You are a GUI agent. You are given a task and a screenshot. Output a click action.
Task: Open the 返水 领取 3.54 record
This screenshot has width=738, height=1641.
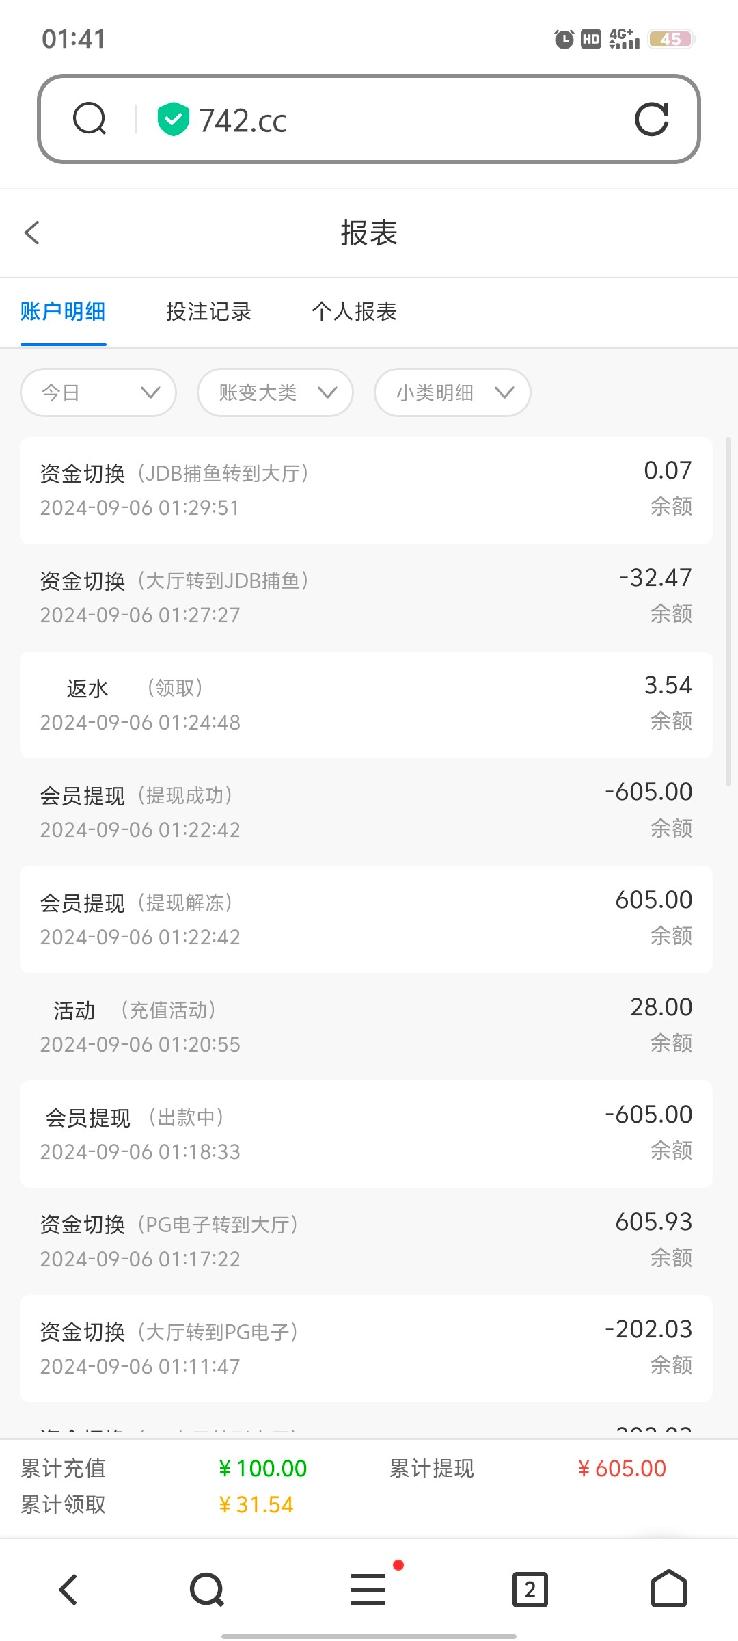pos(366,704)
